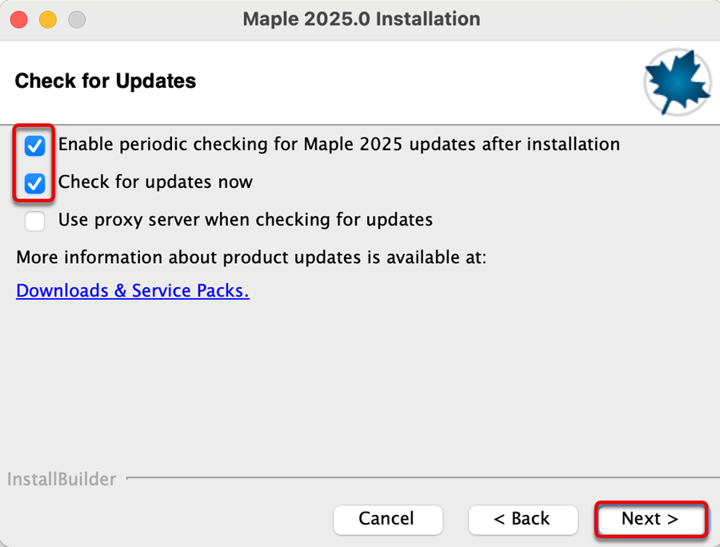Screen dimensions: 720x547
Task: Cancel the Maple installation
Action: tap(388, 520)
